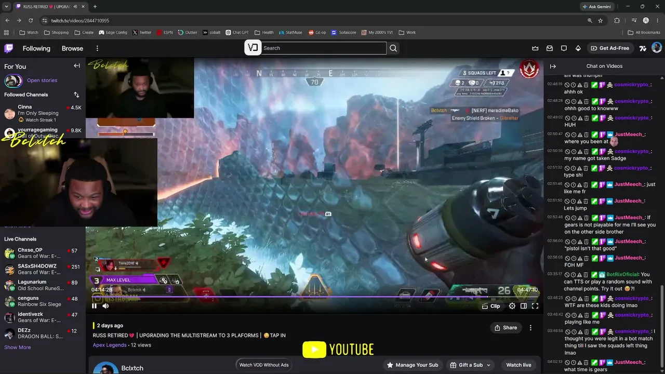Open the Twitch user profile avatar

657,48
